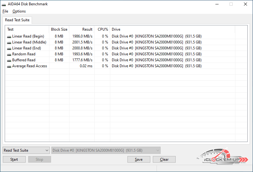253x172 pixels.
Task: Click the Buffered Read drive icon
Action: coord(9,60)
